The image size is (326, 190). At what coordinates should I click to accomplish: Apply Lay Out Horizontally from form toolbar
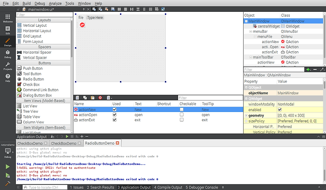(x=119, y=9)
